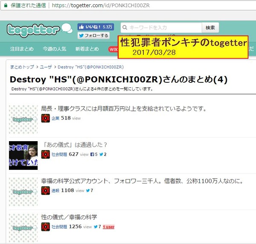
Task: Click 社会問題 category in 「あの儀式」 row
Action: (x=59, y=154)
